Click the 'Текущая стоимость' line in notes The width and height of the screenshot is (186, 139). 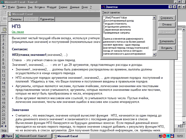115,24
